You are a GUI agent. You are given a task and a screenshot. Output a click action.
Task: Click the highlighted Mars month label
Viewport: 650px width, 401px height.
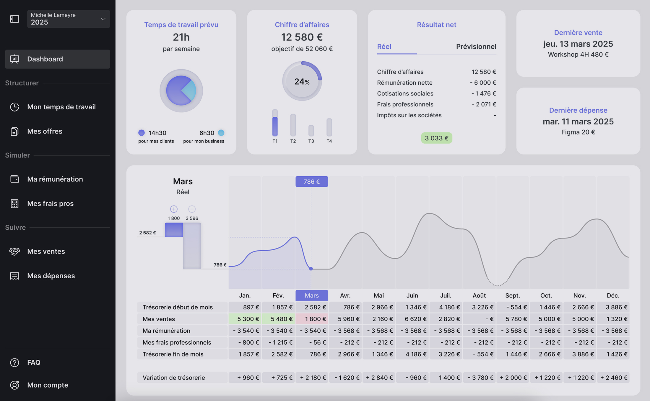311,295
